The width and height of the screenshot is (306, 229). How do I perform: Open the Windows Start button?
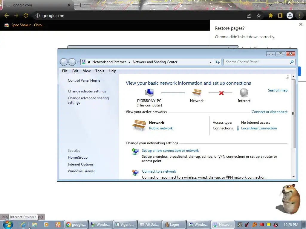(x=8, y=224)
